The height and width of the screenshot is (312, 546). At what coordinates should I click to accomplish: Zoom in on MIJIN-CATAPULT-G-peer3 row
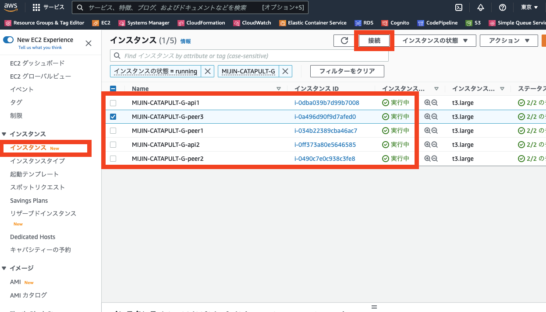(x=428, y=117)
